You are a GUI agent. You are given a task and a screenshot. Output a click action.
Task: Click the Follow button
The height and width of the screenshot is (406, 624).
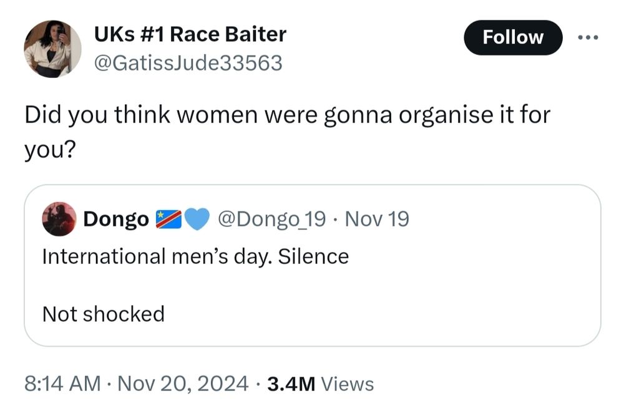[513, 37]
